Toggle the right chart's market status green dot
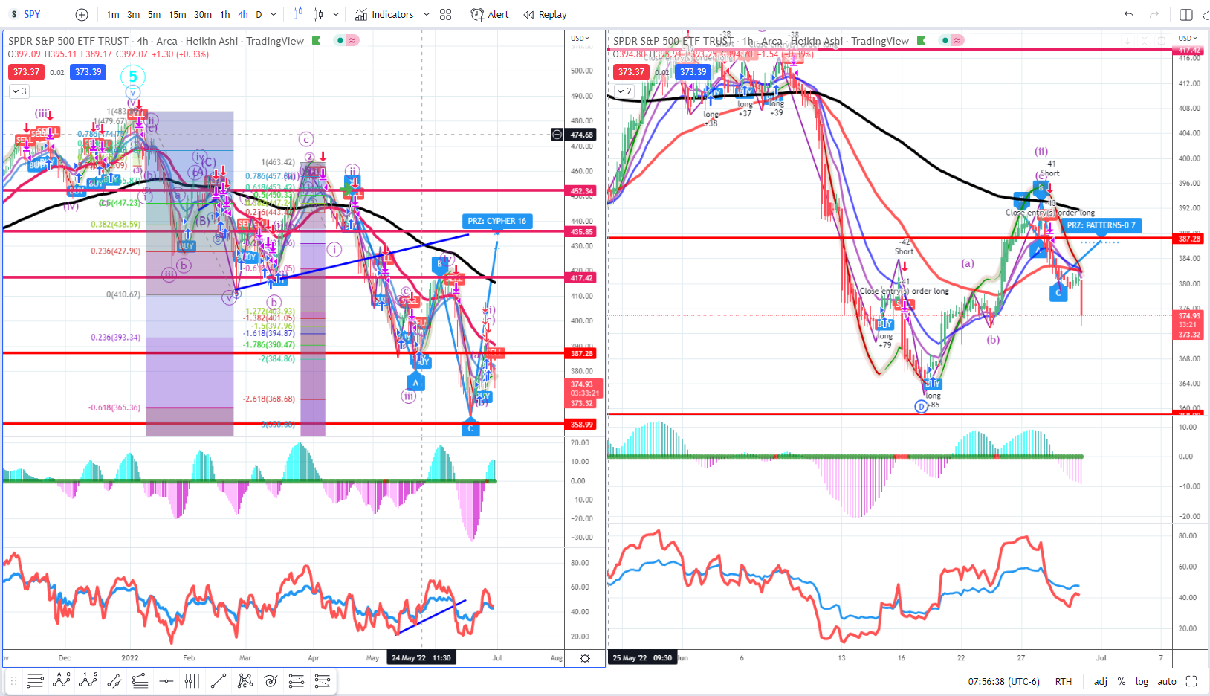The image size is (1210, 696). [x=945, y=40]
